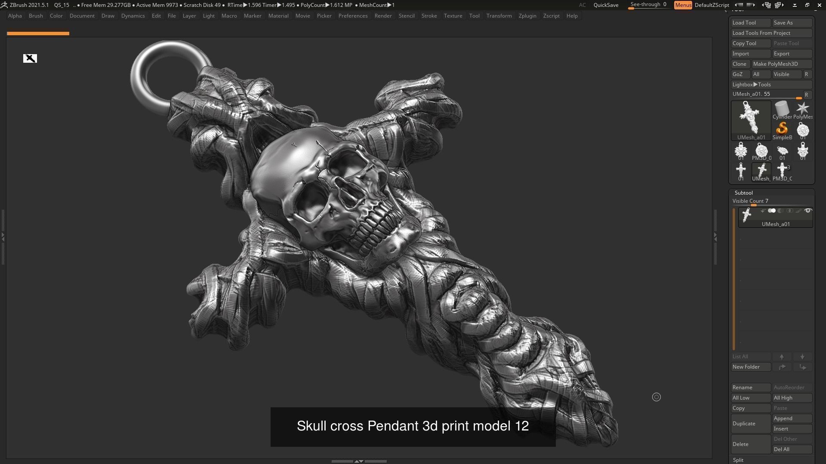This screenshot has width=826, height=464.
Task: Load previous UI colors icon
Action: point(739,5)
